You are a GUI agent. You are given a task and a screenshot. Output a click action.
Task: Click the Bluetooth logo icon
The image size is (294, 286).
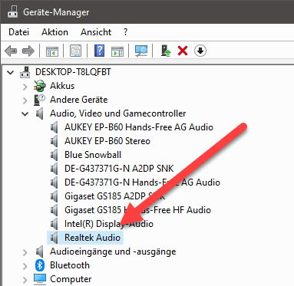pyautogui.click(x=40, y=265)
